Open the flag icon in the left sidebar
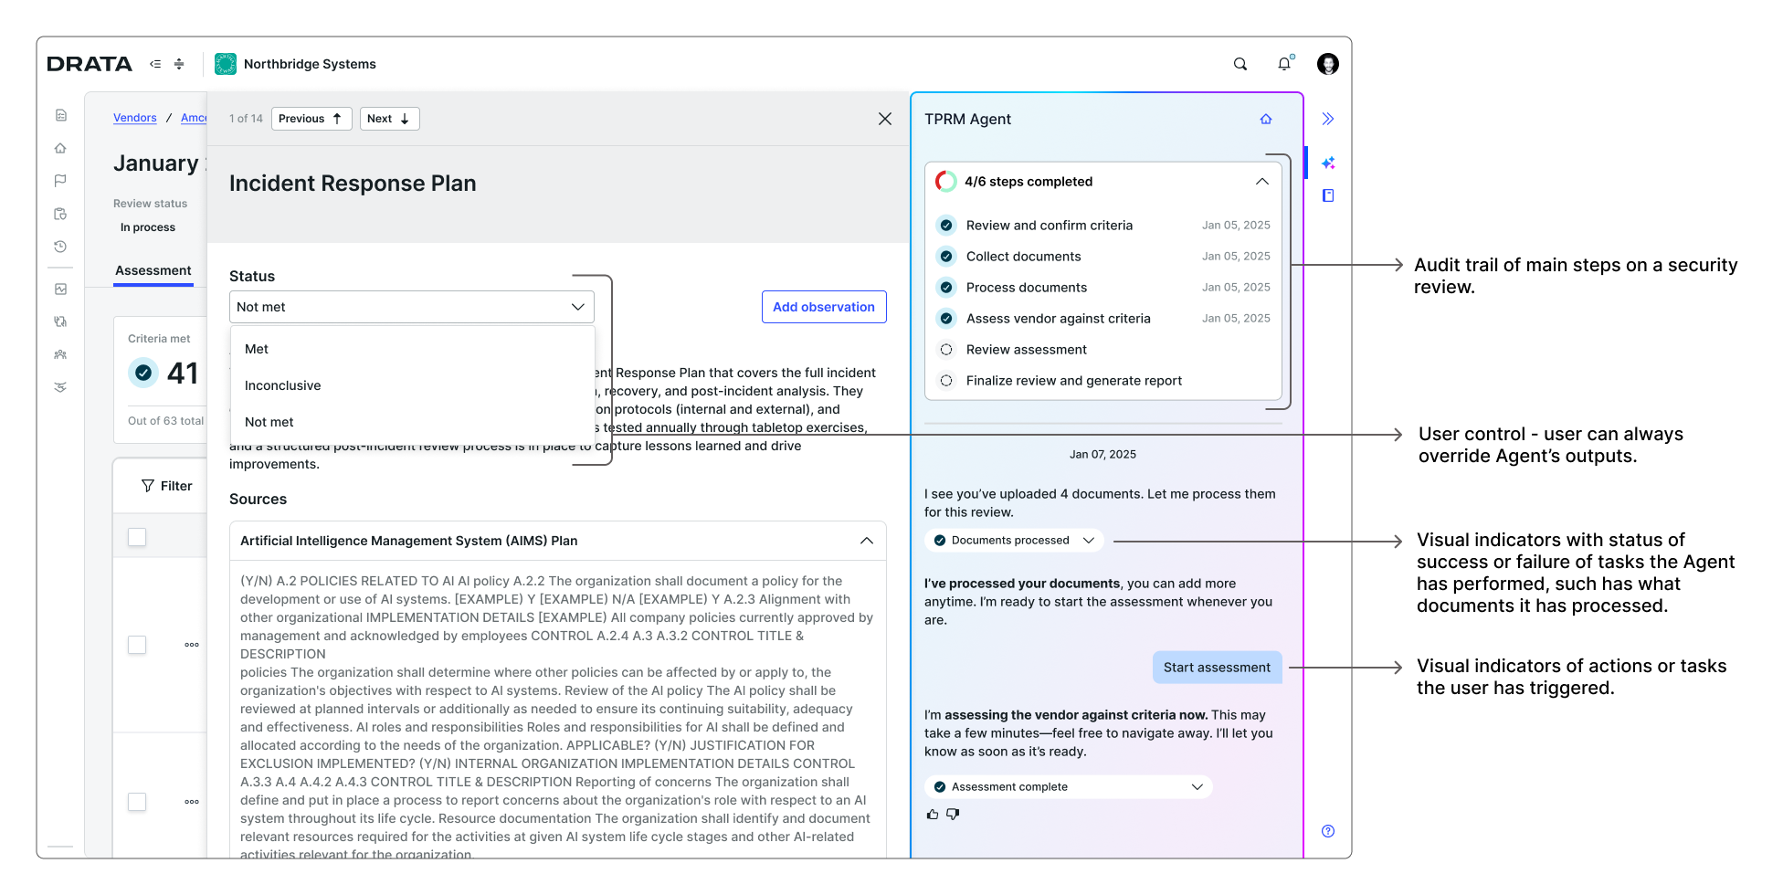 click(60, 180)
